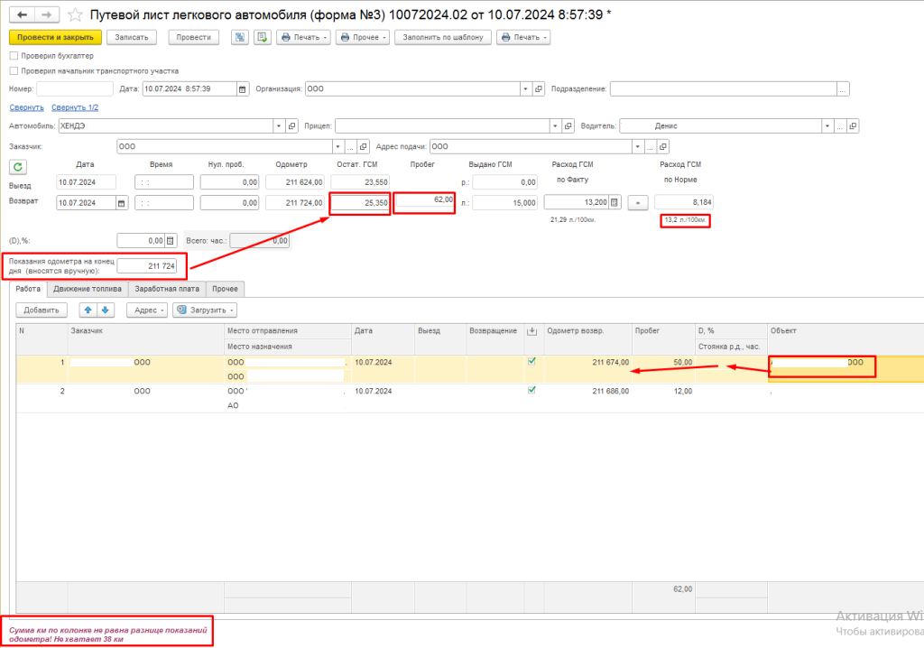Click the Выдано ГСМ field showing 15,000
The width and height of the screenshot is (924, 648).
click(x=504, y=203)
